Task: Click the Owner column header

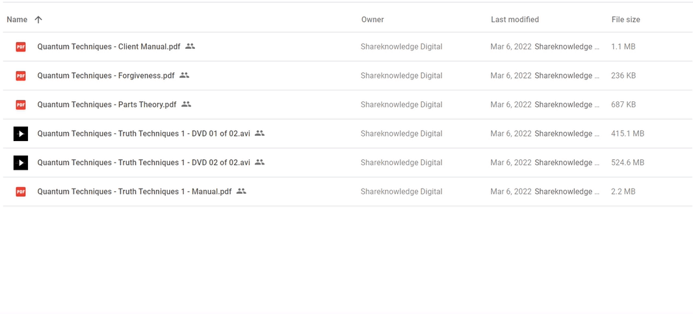Action: click(x=373, y=20)
